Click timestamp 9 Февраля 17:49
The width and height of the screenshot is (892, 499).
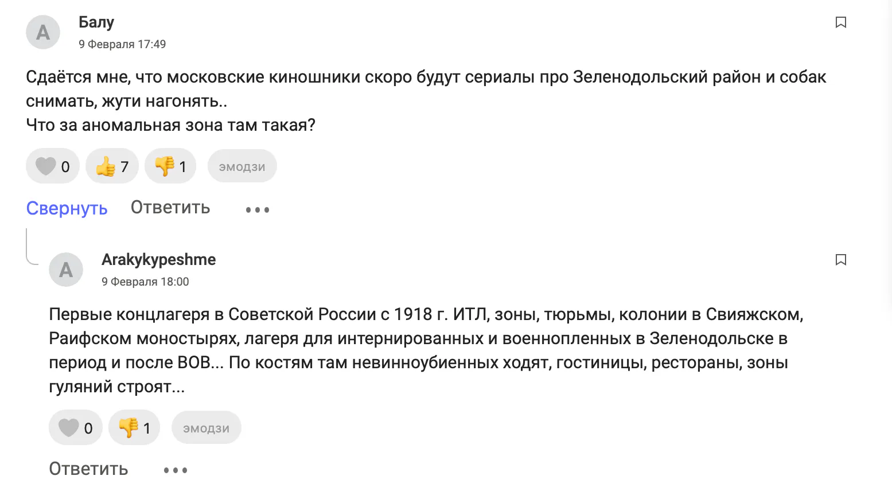click(122, 44)
